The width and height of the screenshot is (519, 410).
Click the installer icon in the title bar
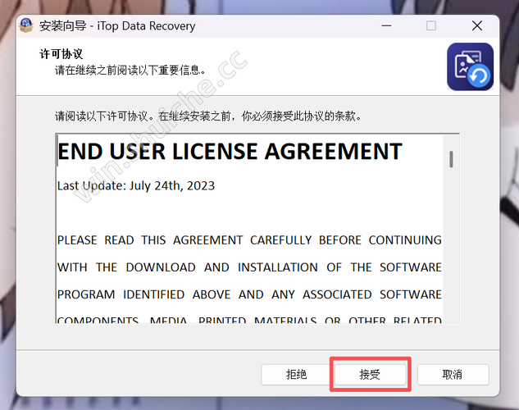click(x=26, y=25)
